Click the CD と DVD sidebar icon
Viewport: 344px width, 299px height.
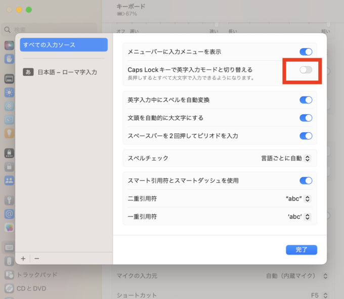[10, 288]
